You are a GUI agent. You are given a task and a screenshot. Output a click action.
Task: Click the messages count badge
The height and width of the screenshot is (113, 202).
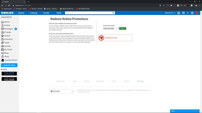tap(16, 29)
